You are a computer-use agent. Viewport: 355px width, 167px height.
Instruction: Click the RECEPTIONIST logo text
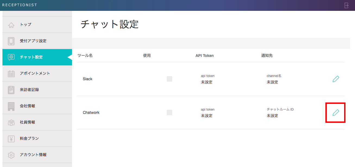click(20, 5)
